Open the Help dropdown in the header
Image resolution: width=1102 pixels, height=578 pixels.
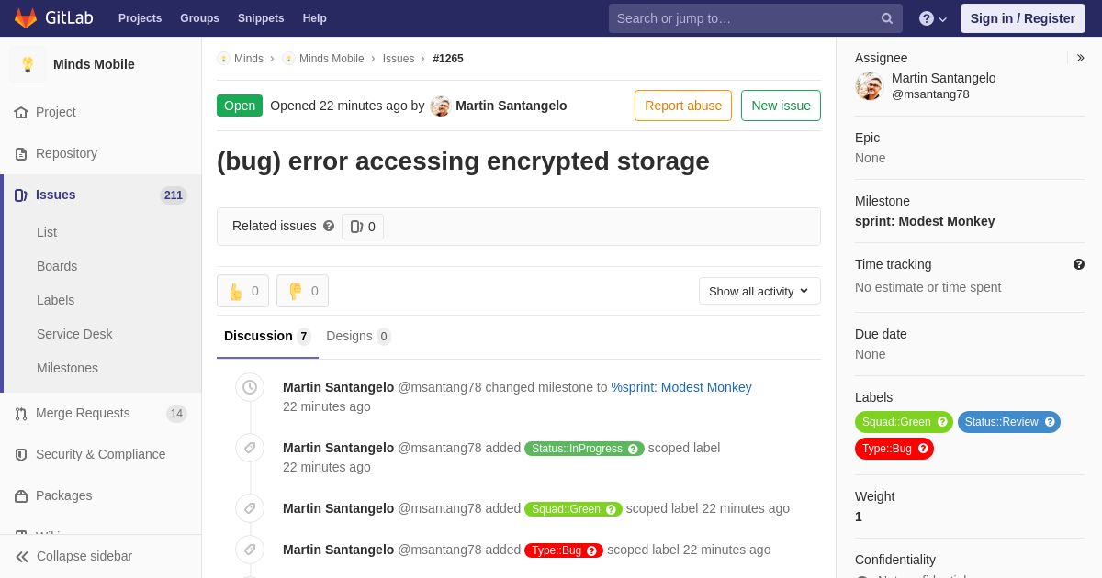pyautogui.click(x=933, y=18)
